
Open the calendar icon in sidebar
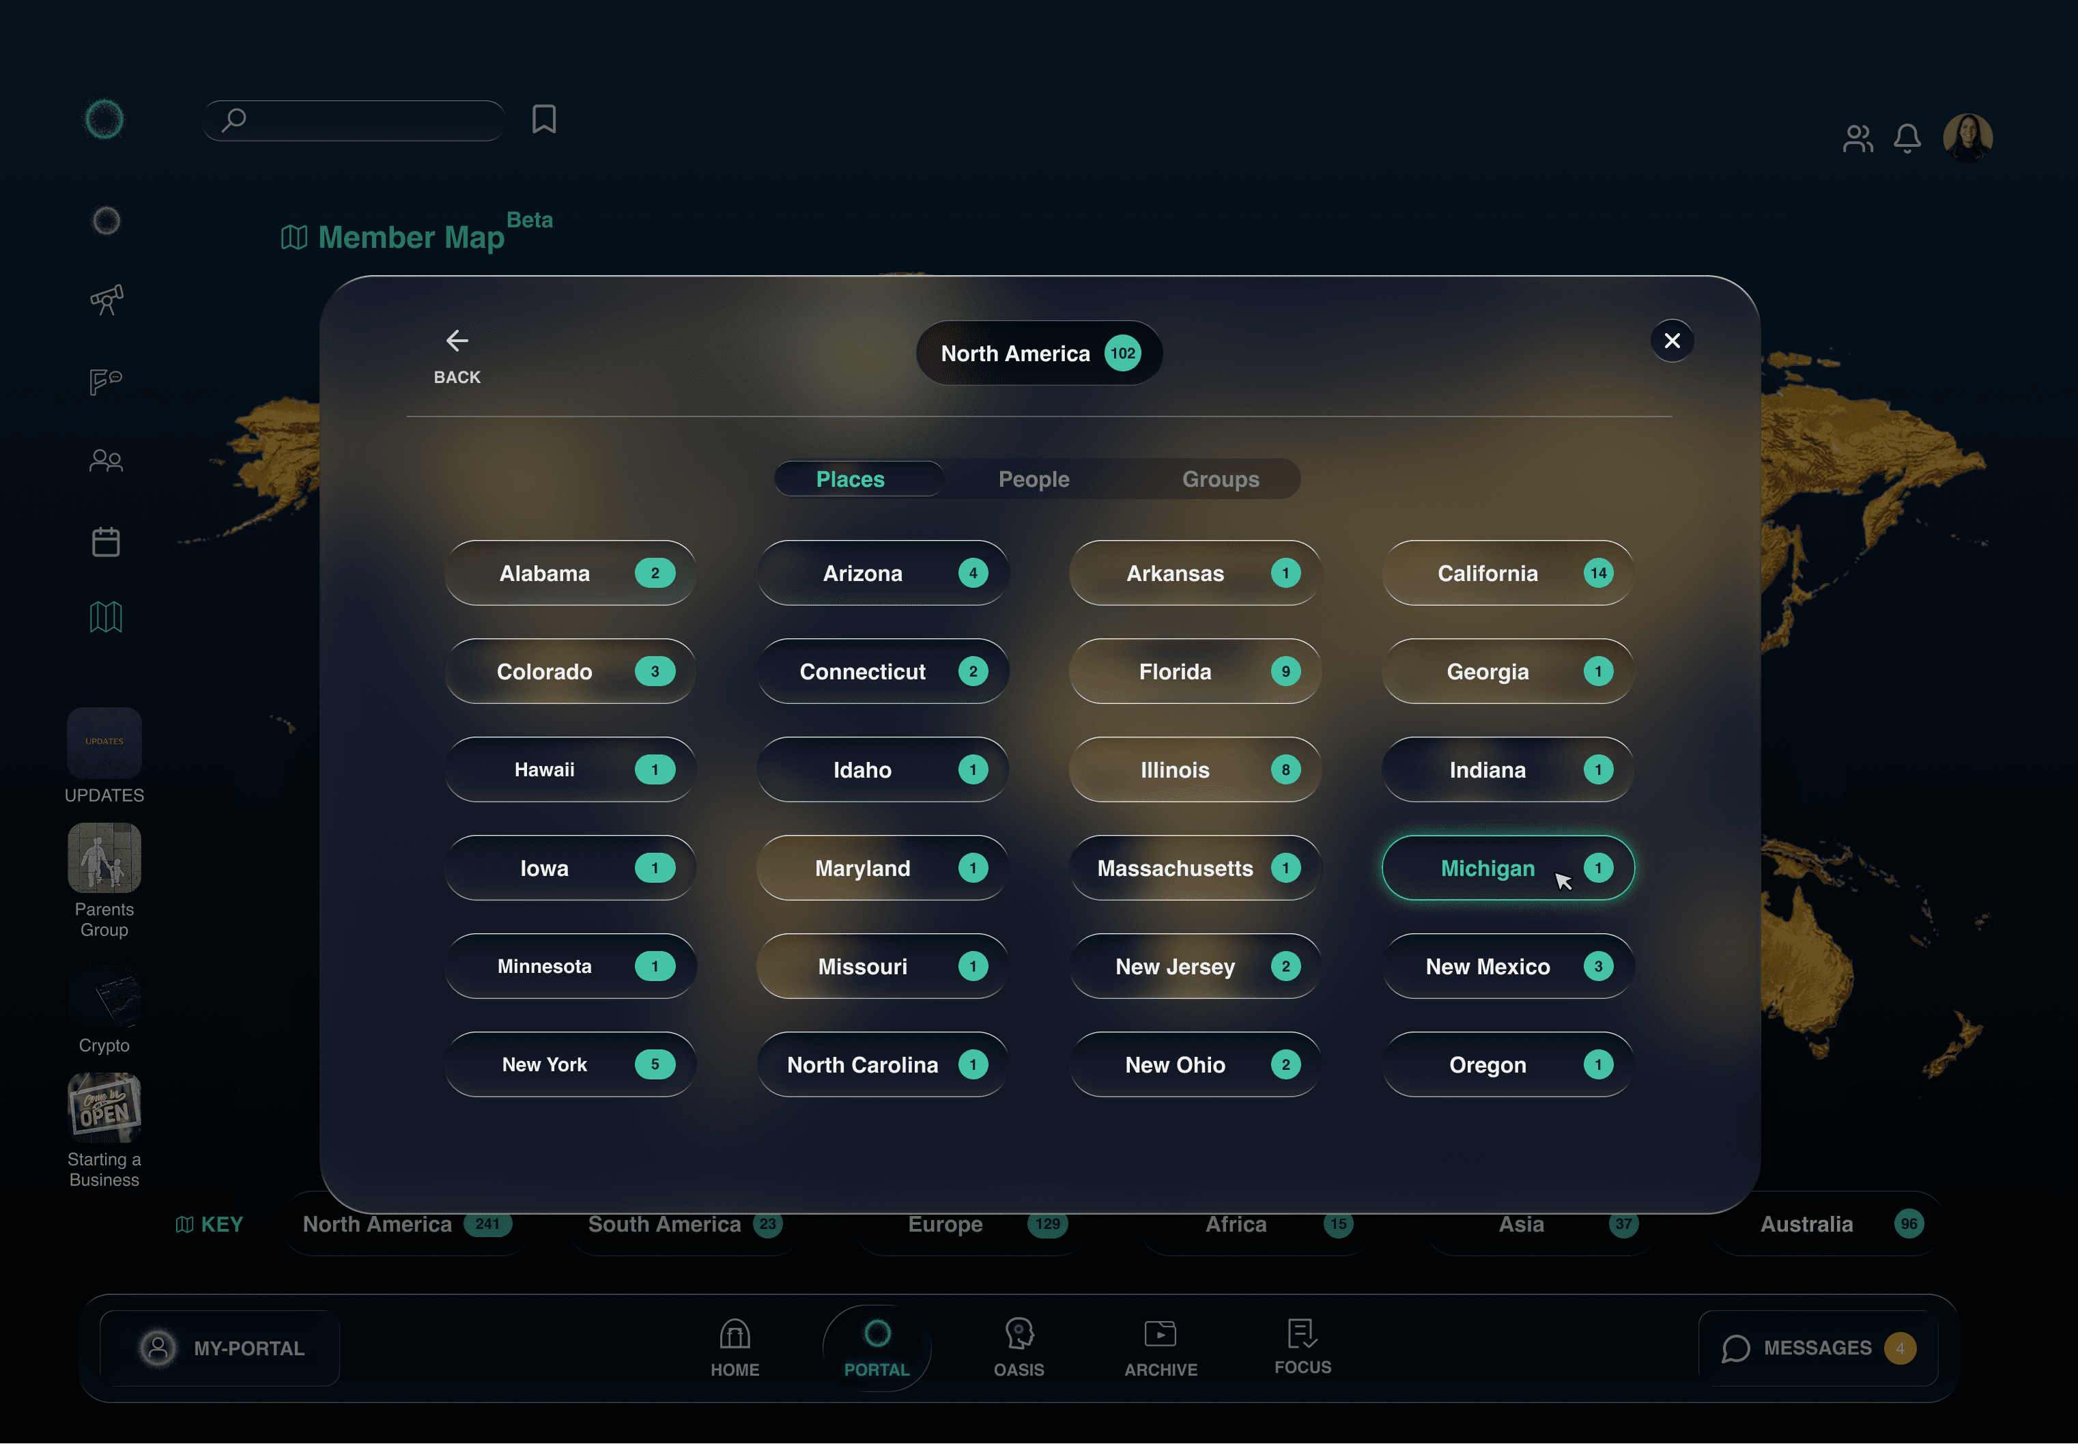(x=106, y=541)
